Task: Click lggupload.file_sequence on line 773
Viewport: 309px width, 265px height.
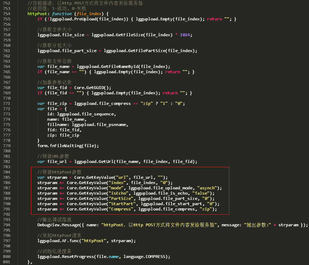Action: click(x=85, y=114)
